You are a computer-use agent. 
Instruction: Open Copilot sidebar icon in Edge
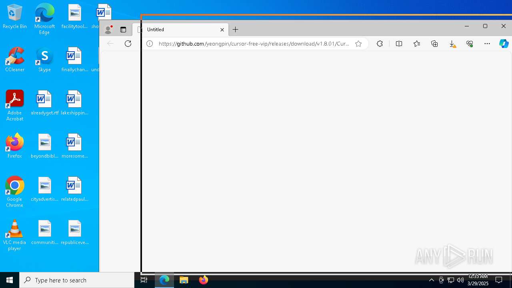click(x=504, y=44)
